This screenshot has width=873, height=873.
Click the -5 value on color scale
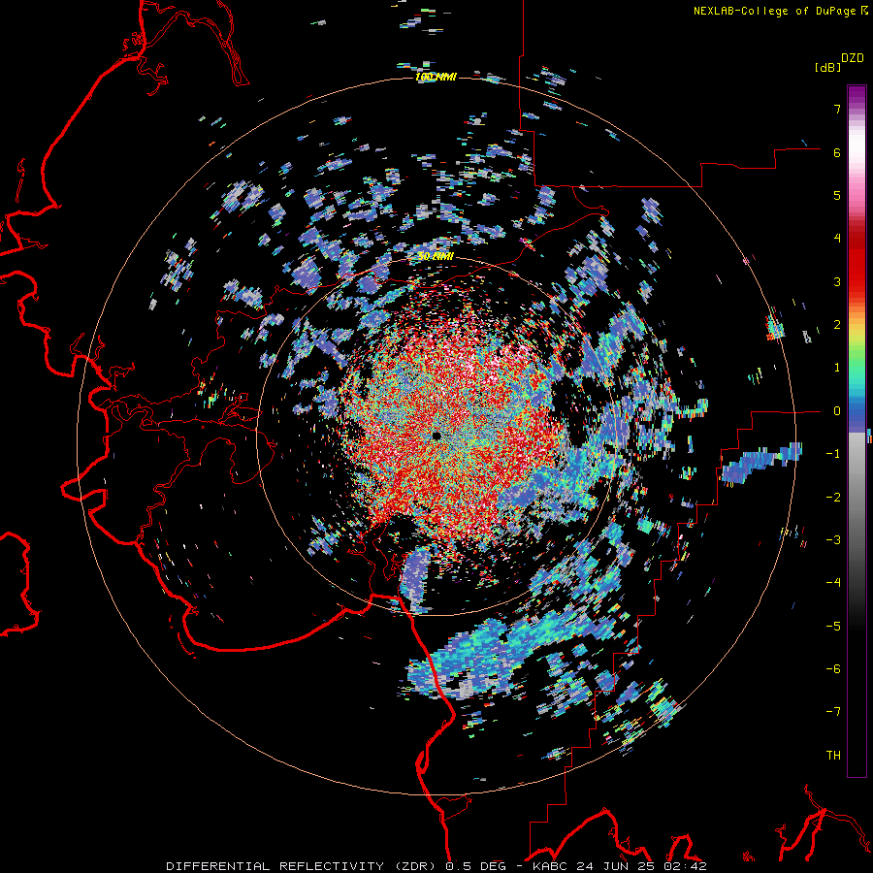pyautogui.click(x=833, y=627)
